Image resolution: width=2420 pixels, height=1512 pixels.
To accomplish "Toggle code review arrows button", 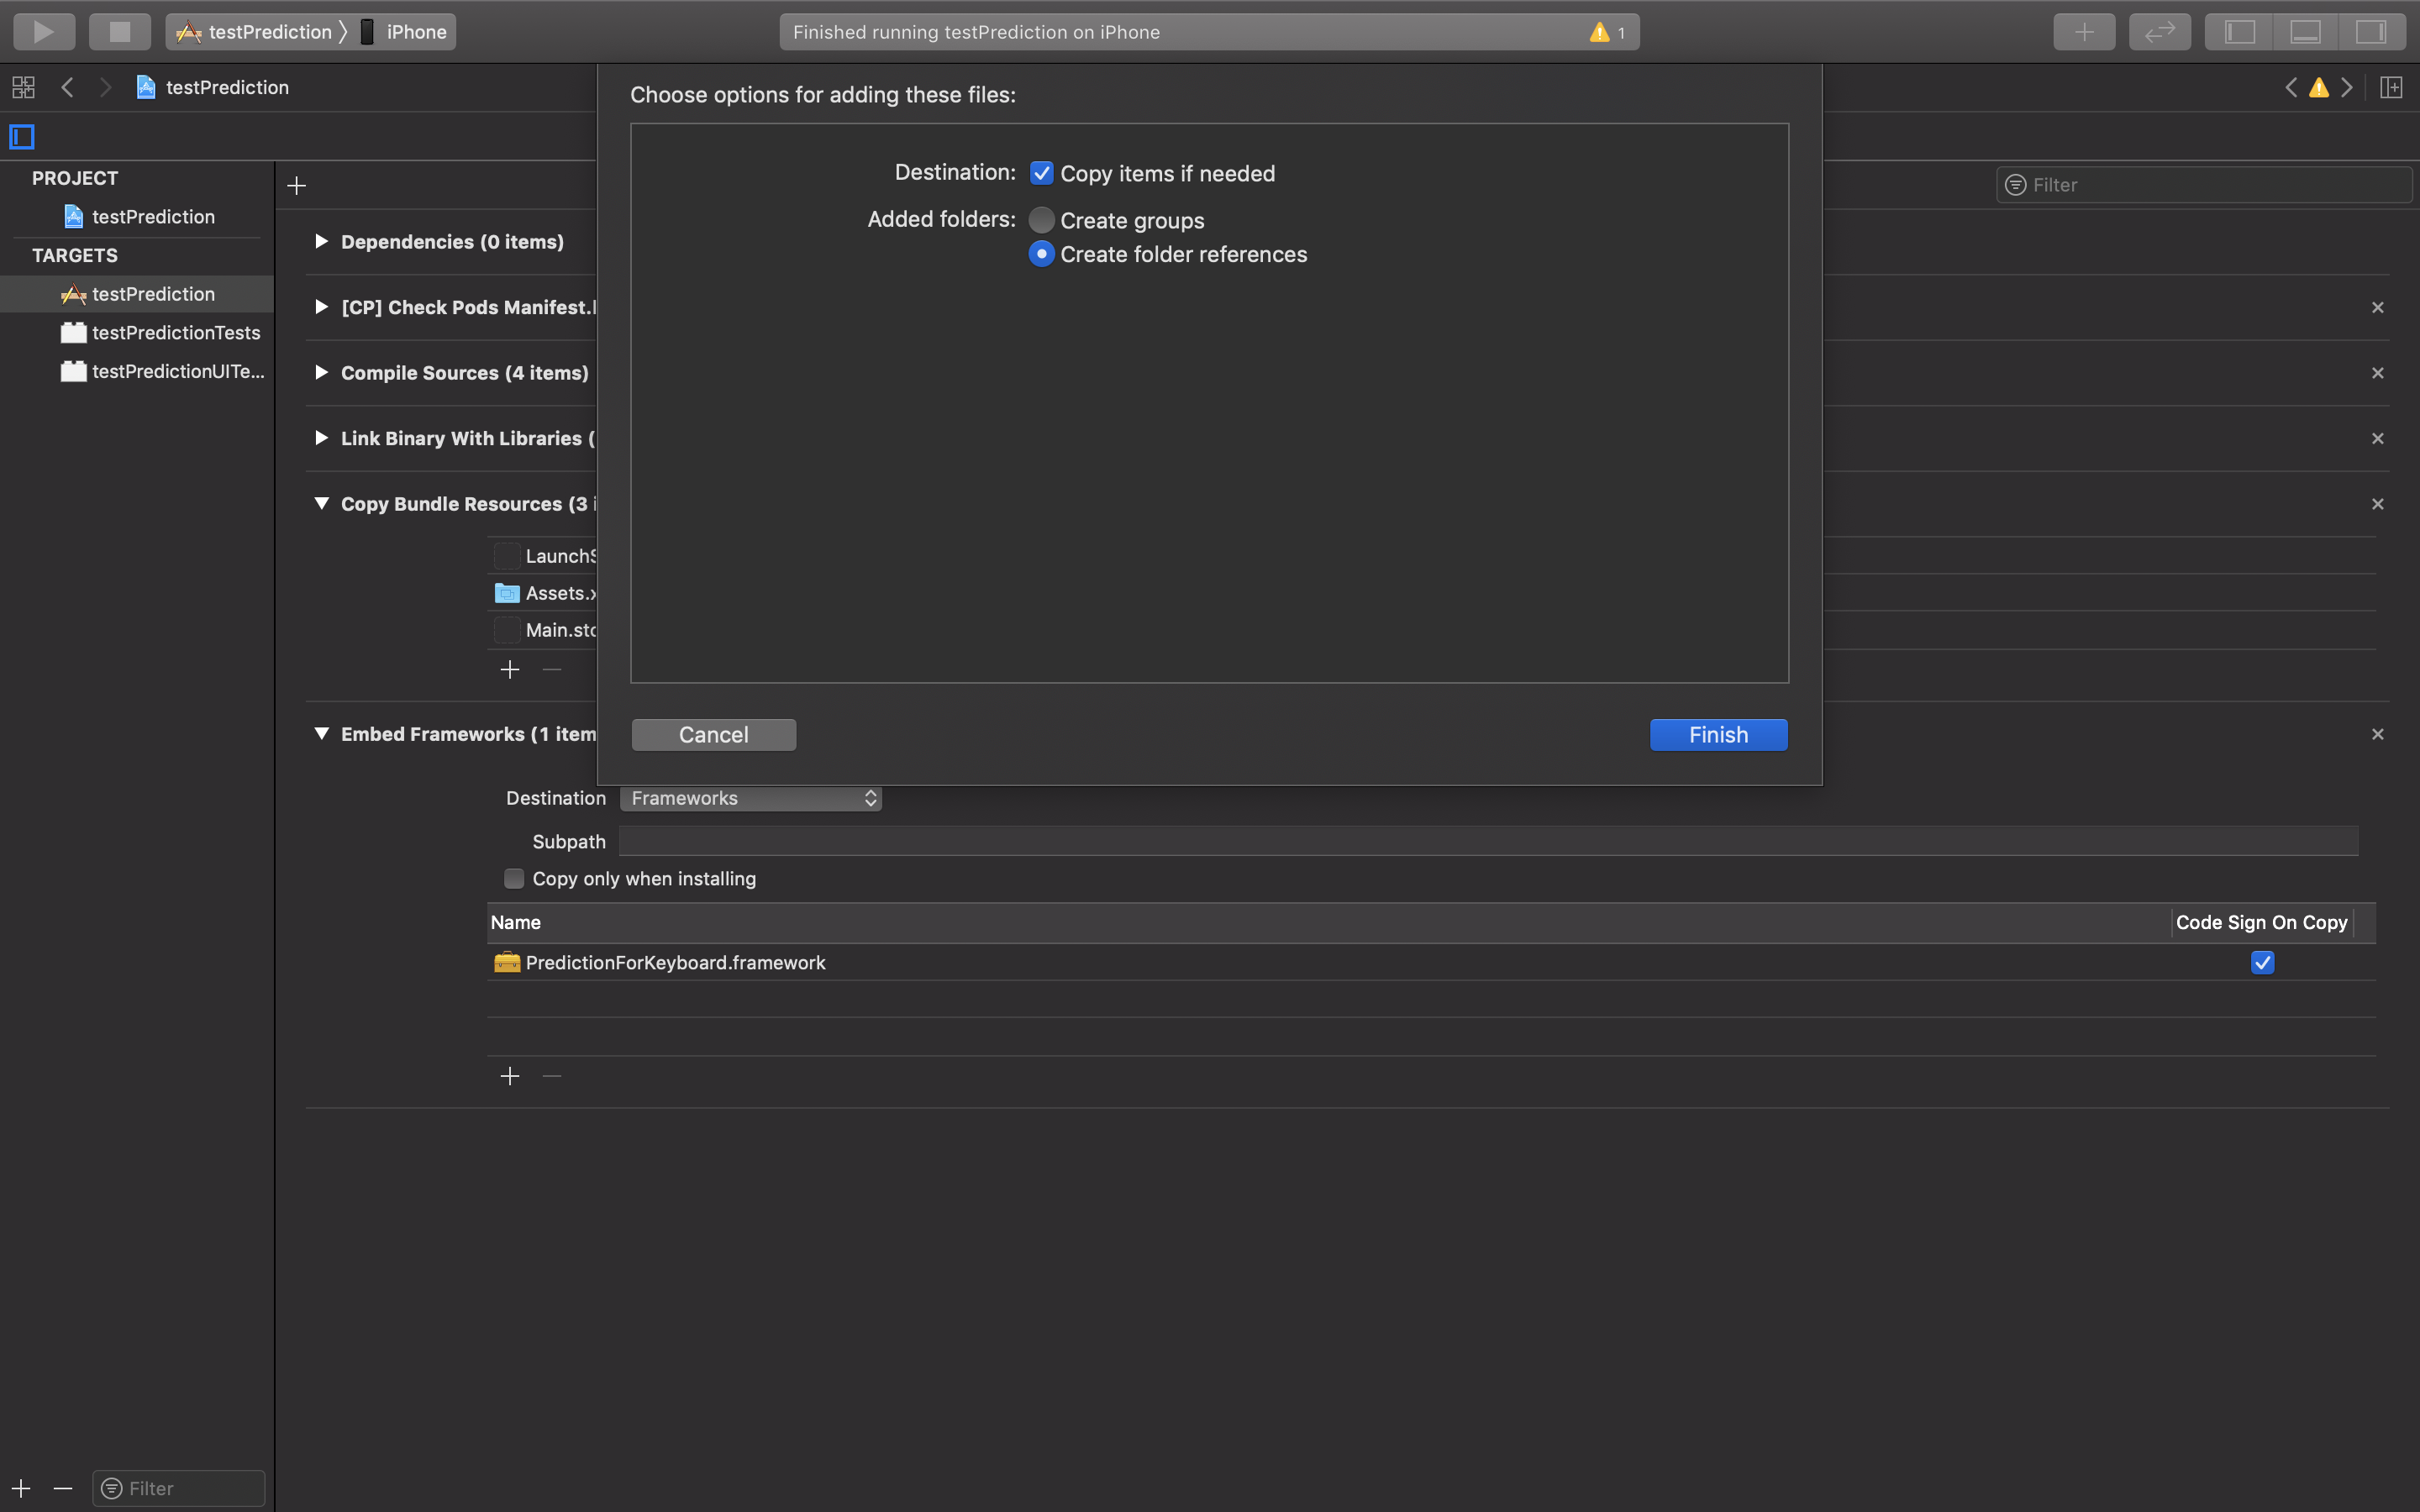I will point(2160,32).
